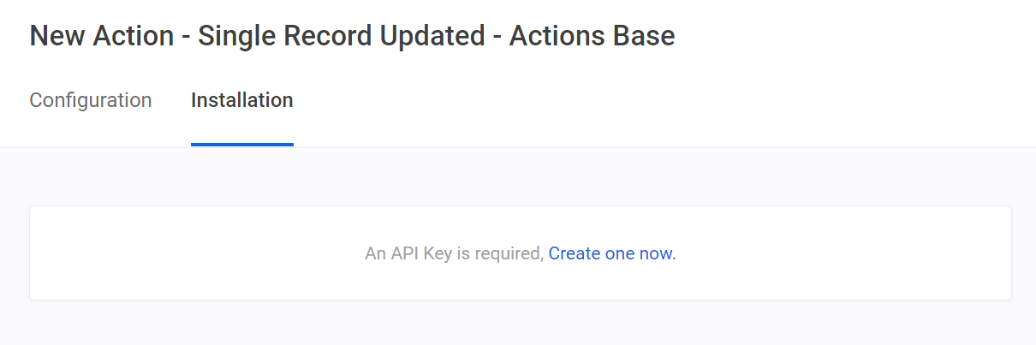Click the right empty area of notice card

click(856, 253)
